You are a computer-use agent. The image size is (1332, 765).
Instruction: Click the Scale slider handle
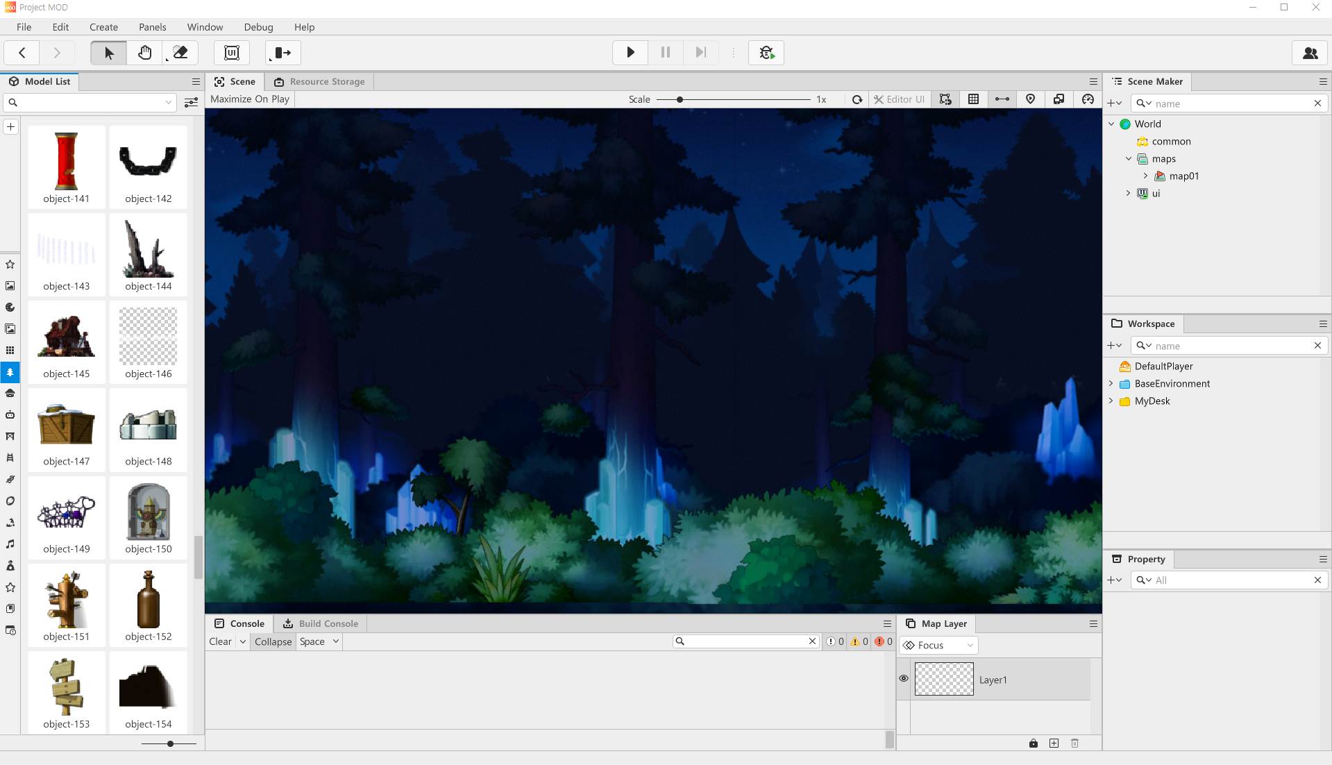click(x=680, y=100)
